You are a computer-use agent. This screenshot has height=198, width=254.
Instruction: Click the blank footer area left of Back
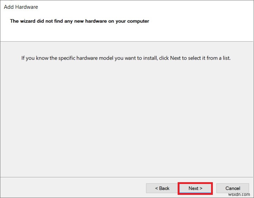pyautogui.click(x=70, y=188)
